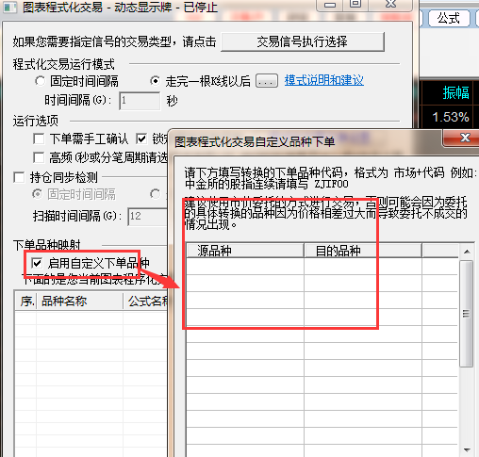The width and height of the screenshot is (479, 457).
Task: Click the 序. column header
Action: 25,302
